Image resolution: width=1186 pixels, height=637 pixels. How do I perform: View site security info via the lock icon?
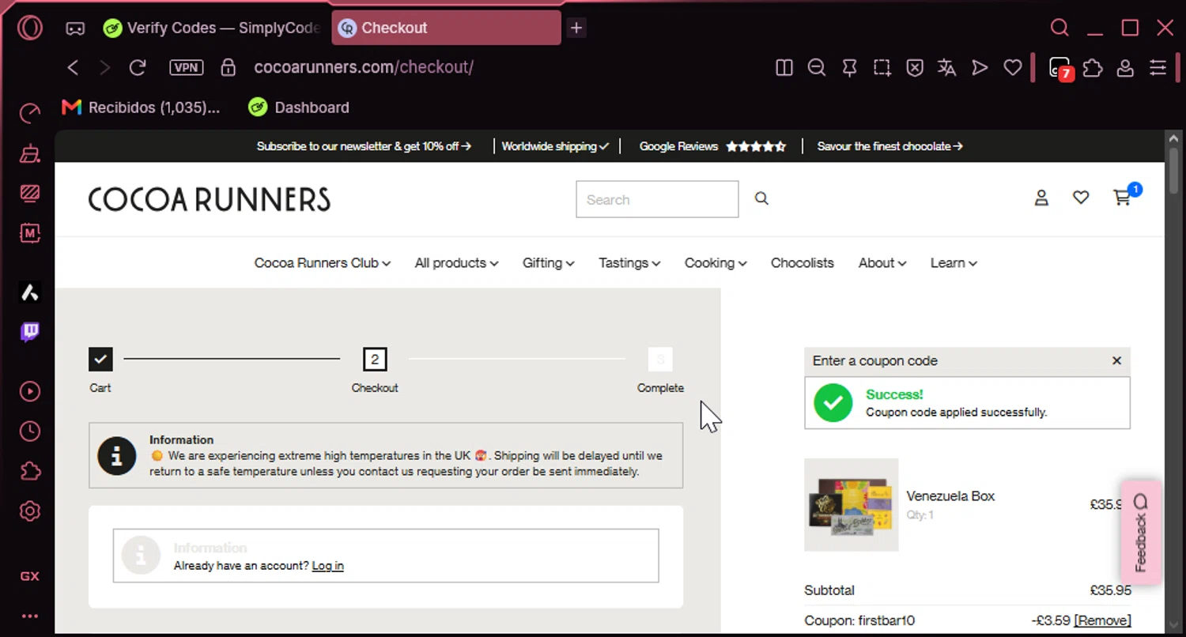pos(229,68)
